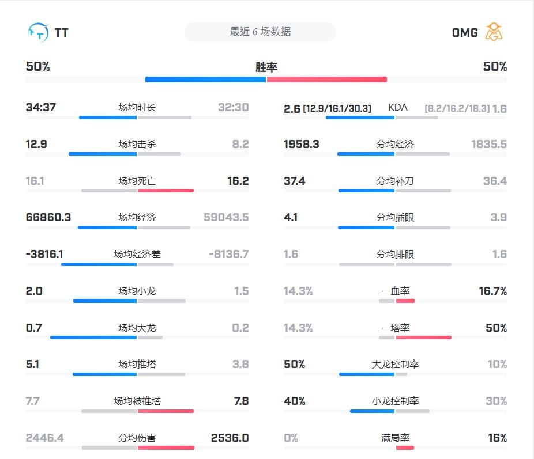This screenshot has width=534, height=459.
Task: Click the OMG team logo icon
Action: click(x=494, y=32)
